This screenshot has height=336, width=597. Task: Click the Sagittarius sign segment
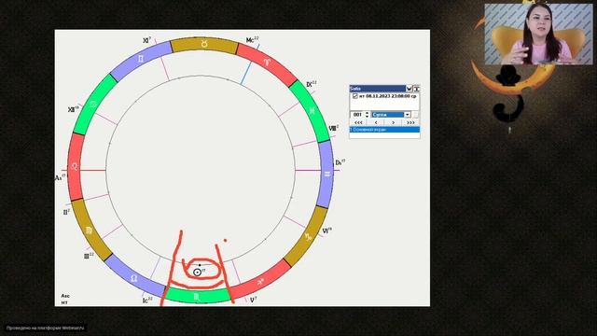pyautogui.click(x=260, y=282)
